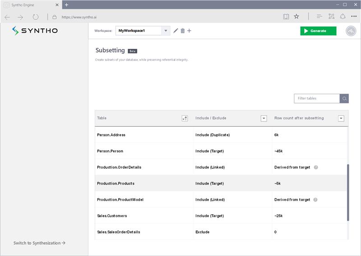
Task: Click Derived from target for Production.OrderDetails
Action: click(x=292, y=167)
